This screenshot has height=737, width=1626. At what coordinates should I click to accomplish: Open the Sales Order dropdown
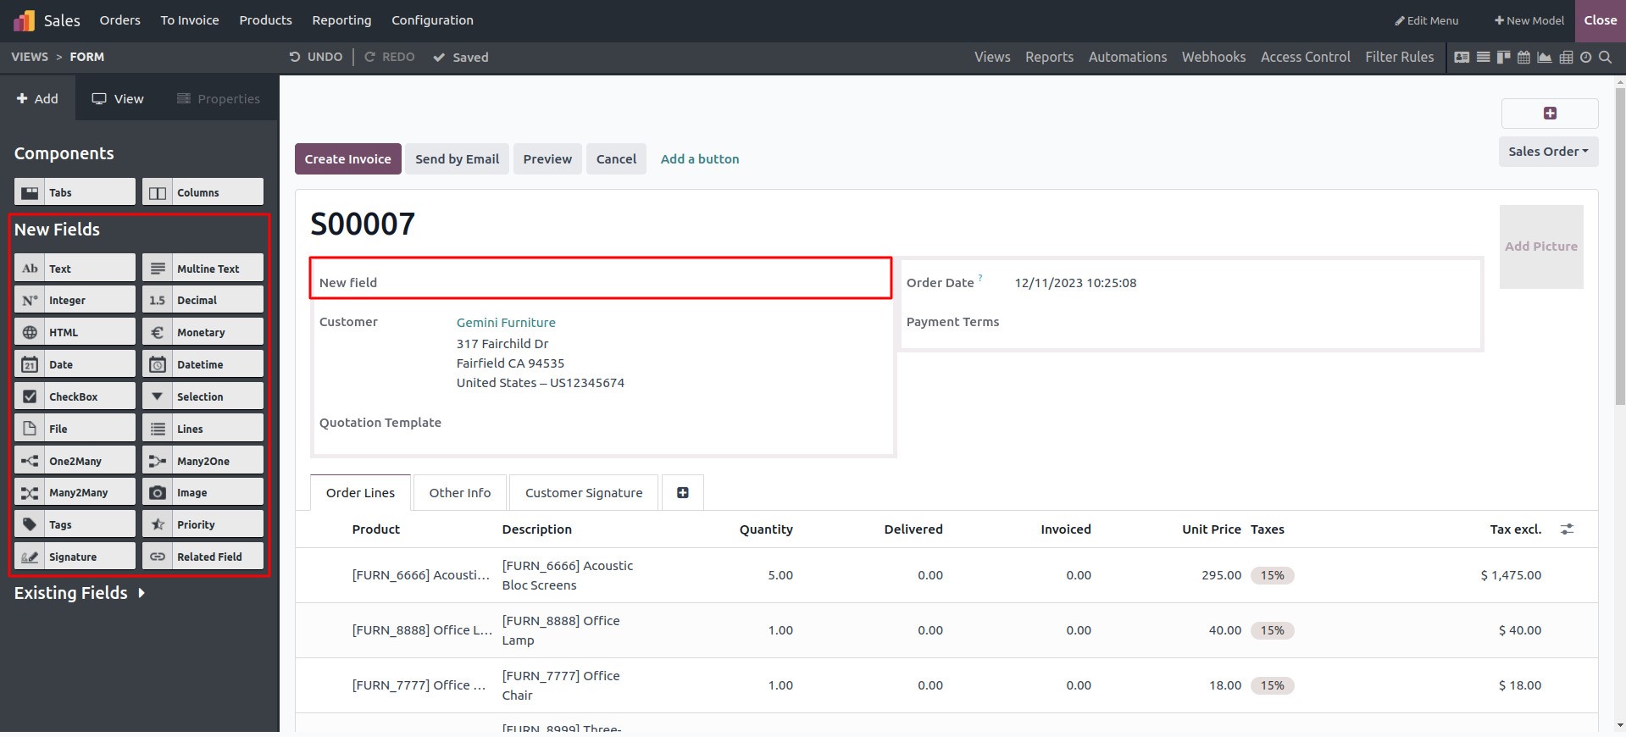tap(1548, 151)
